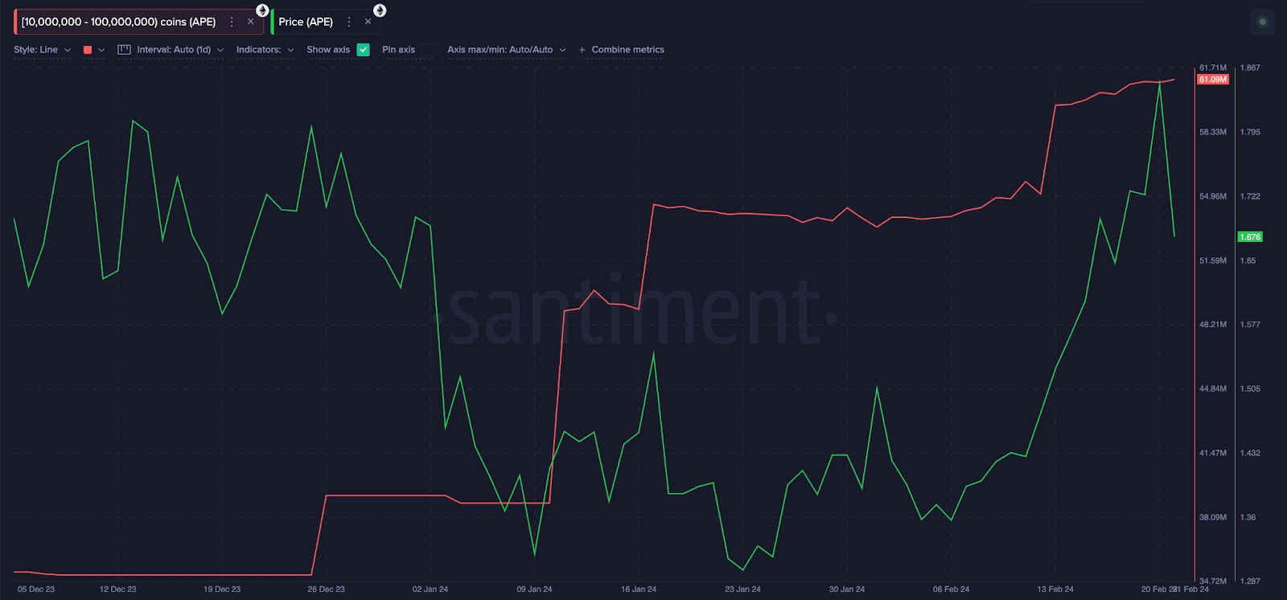Remove the Price (APE) metric with X
This screenshot has width=1287, height=600.
point(368,22)
